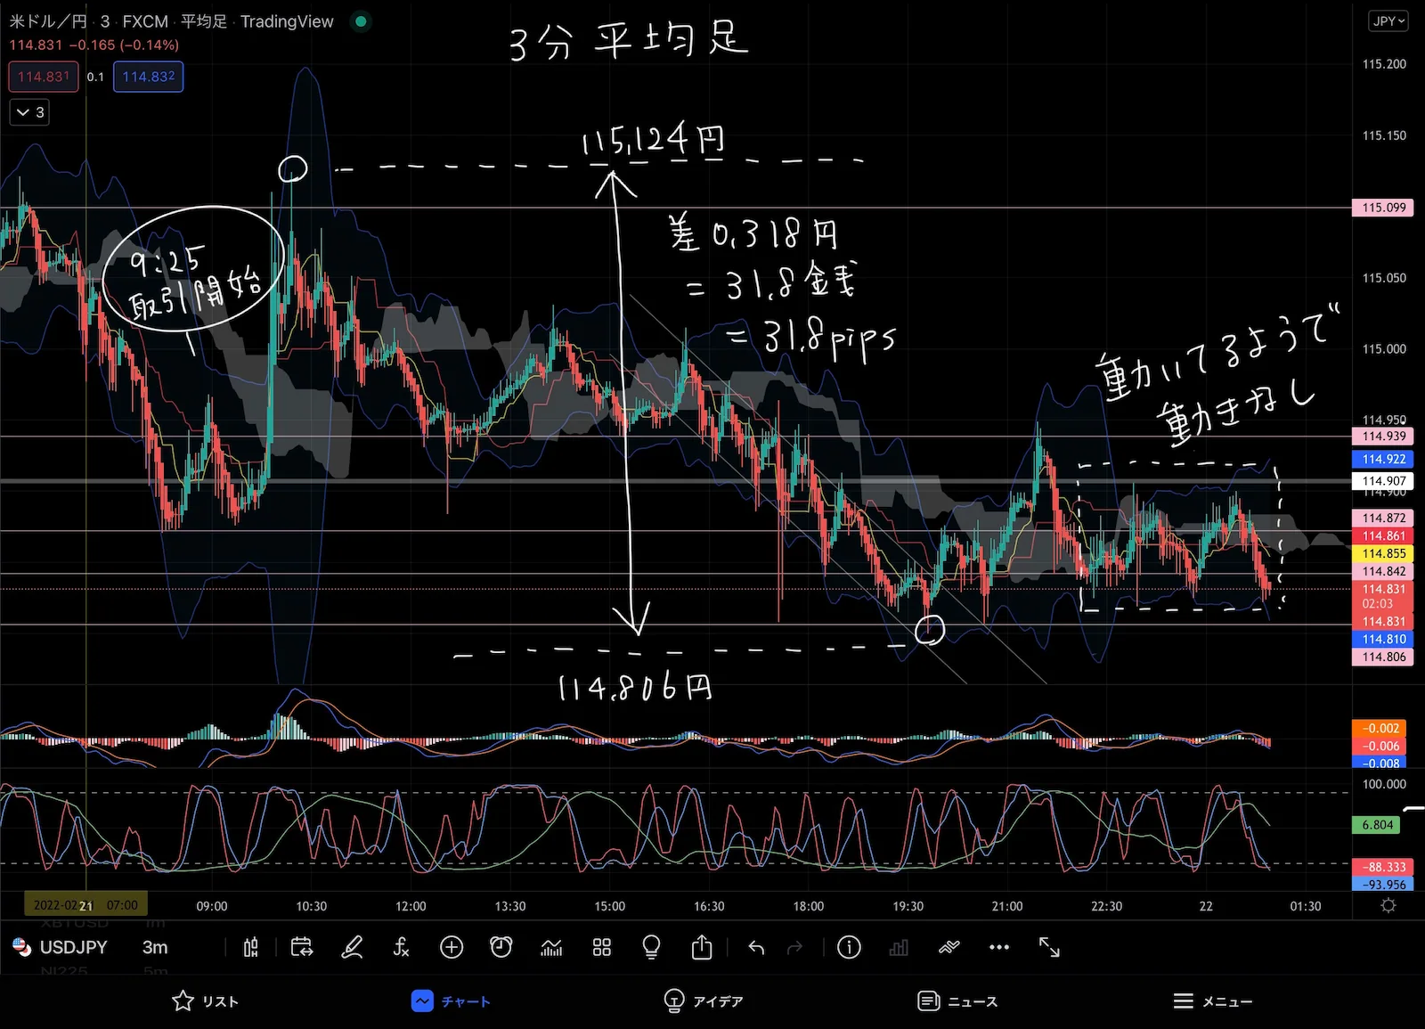Switch to the リスト tab
1425x1029 pixels.
206,1001
